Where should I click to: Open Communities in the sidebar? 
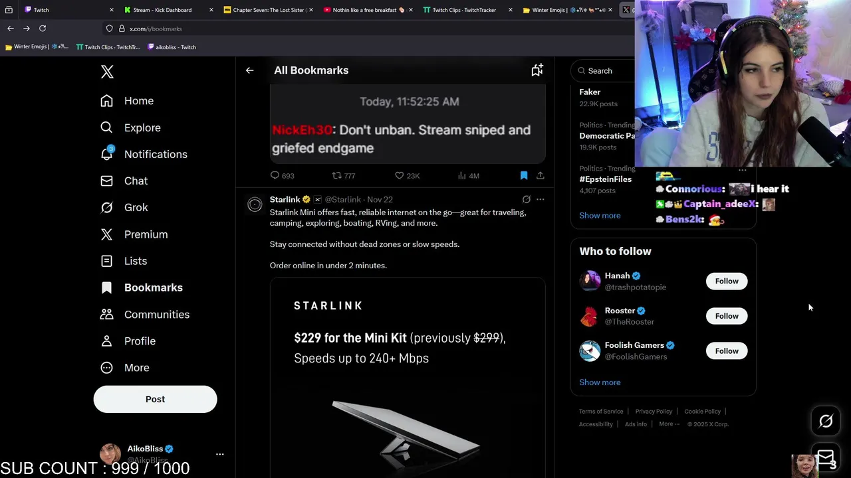pos(145,314)
